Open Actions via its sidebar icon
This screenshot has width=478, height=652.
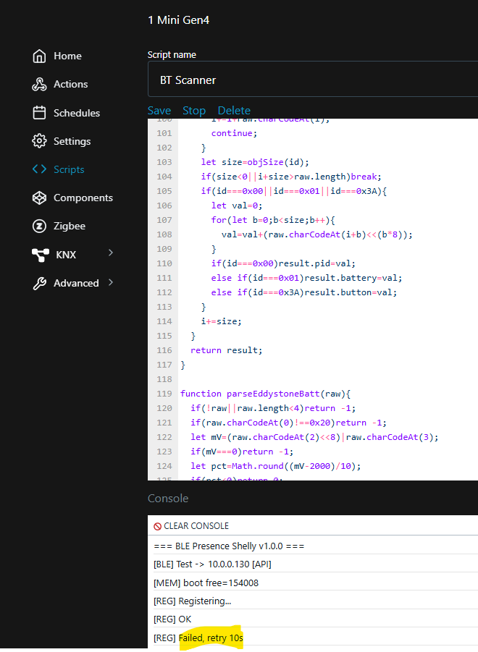tap(39, 85)
